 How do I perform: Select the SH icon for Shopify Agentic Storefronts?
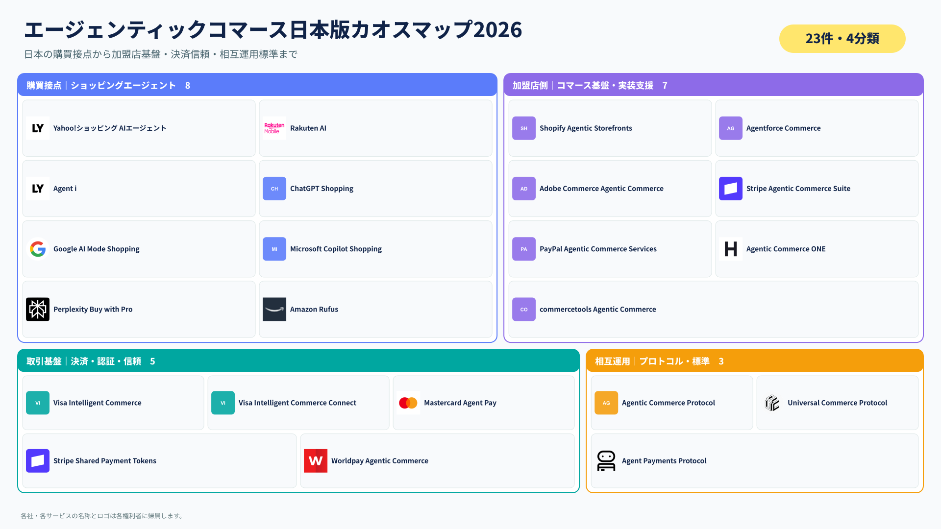(524, 128)
